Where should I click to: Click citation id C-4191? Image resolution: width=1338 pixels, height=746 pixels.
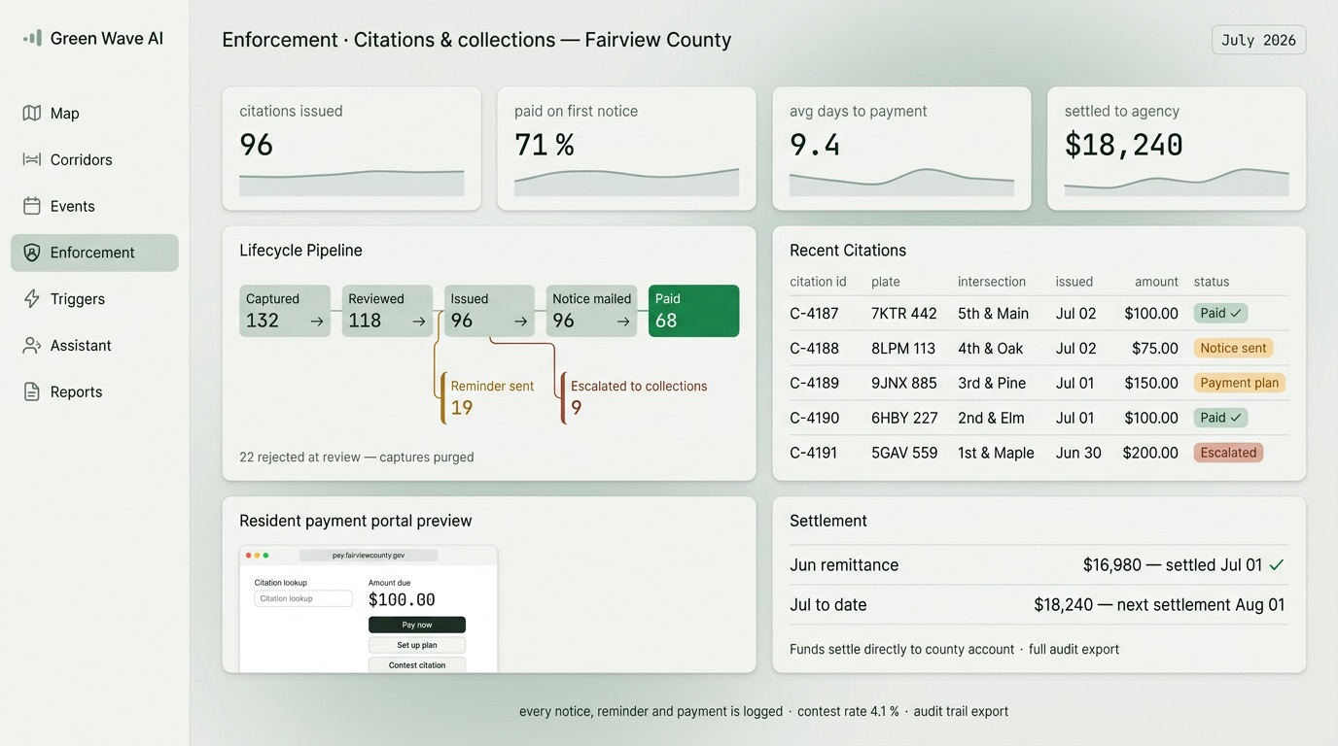point(814,453)
